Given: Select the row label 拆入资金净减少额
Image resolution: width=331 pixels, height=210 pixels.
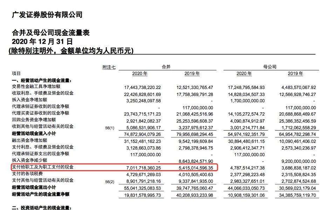Looking at the screenshot, I should (x=29, y=160).
